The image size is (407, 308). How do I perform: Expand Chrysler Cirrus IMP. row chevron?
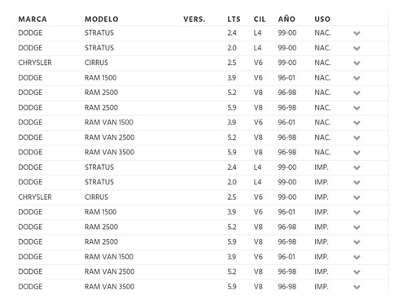pyautogui.click(x=357, y=197)
